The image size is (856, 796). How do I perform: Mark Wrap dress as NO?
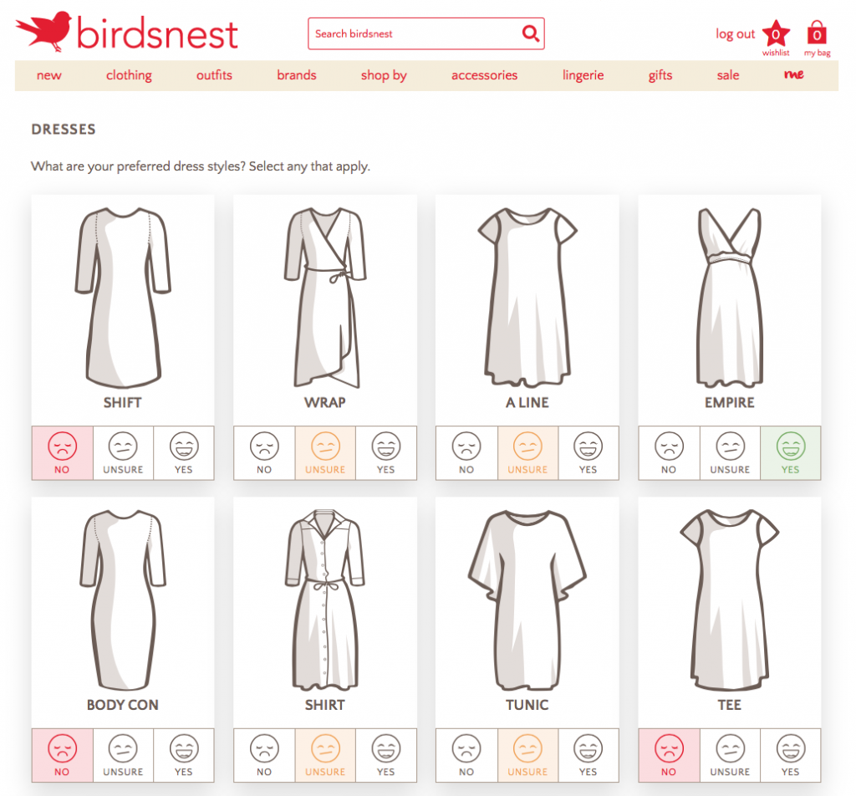click(x=264, y=453)
